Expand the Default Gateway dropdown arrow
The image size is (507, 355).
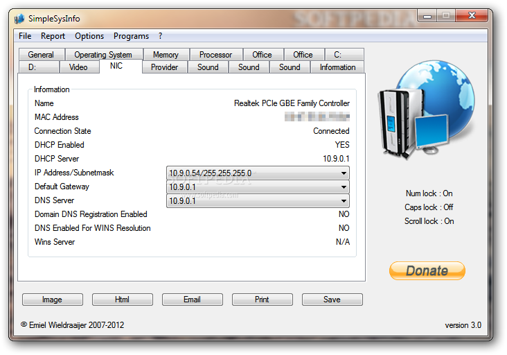(x=344, y=187)
